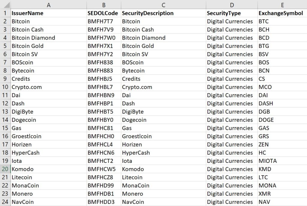Select row 20 header
Screen dimensions: 307x206
5,169
